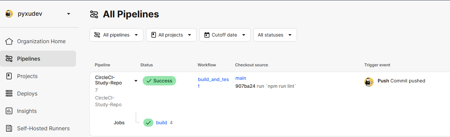Collapse the CircleCI-Study-Repo pipeline row arrow
The width and height of the screenshot is (450, 137).
[136, 81]
